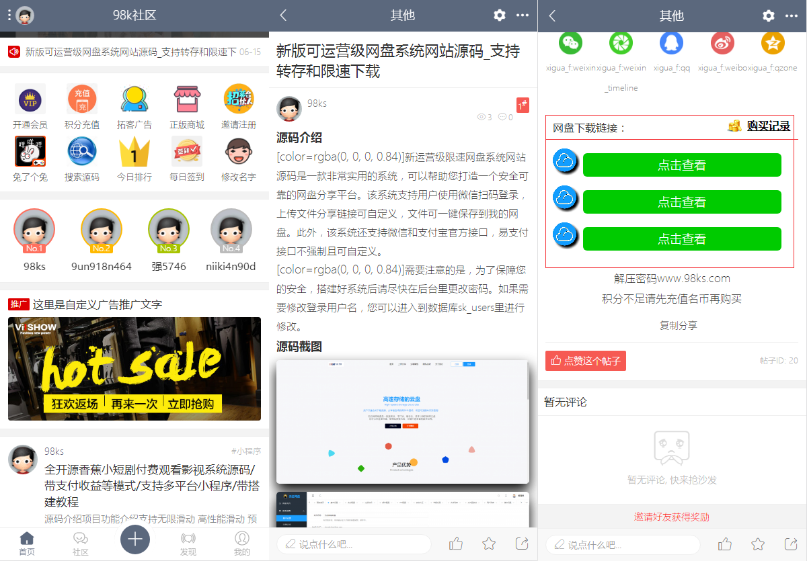This screenshot has height=561, width=807.
Task: Tap the 积分充值 points recharge icon
Action: tap(82, 99)
